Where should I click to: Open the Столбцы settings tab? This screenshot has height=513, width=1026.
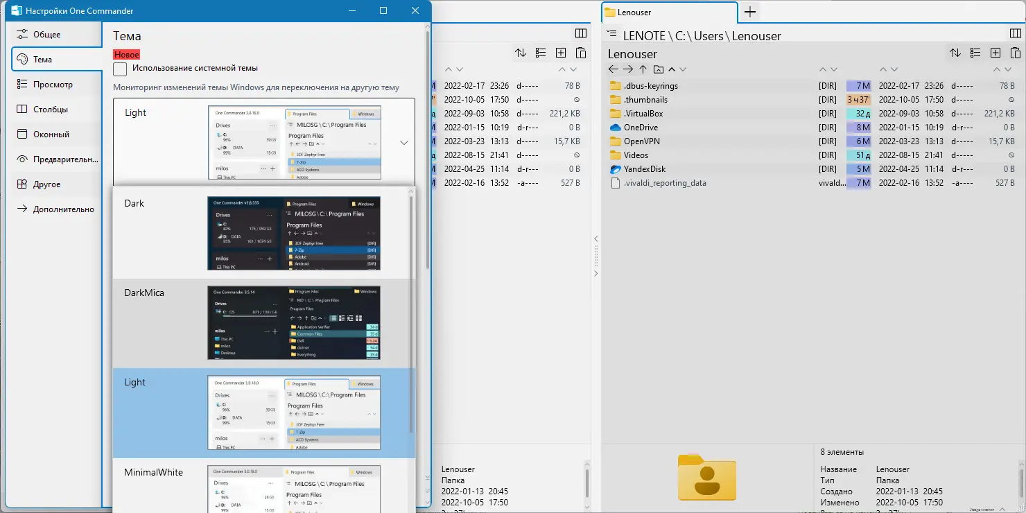(x=57, y=110)
